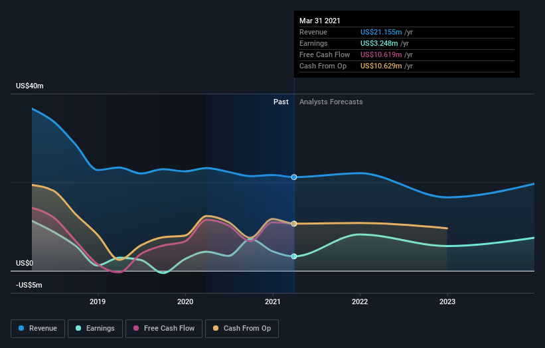
Task: Select the Earnings data point at Mar 2021
Action: point(294,256)
